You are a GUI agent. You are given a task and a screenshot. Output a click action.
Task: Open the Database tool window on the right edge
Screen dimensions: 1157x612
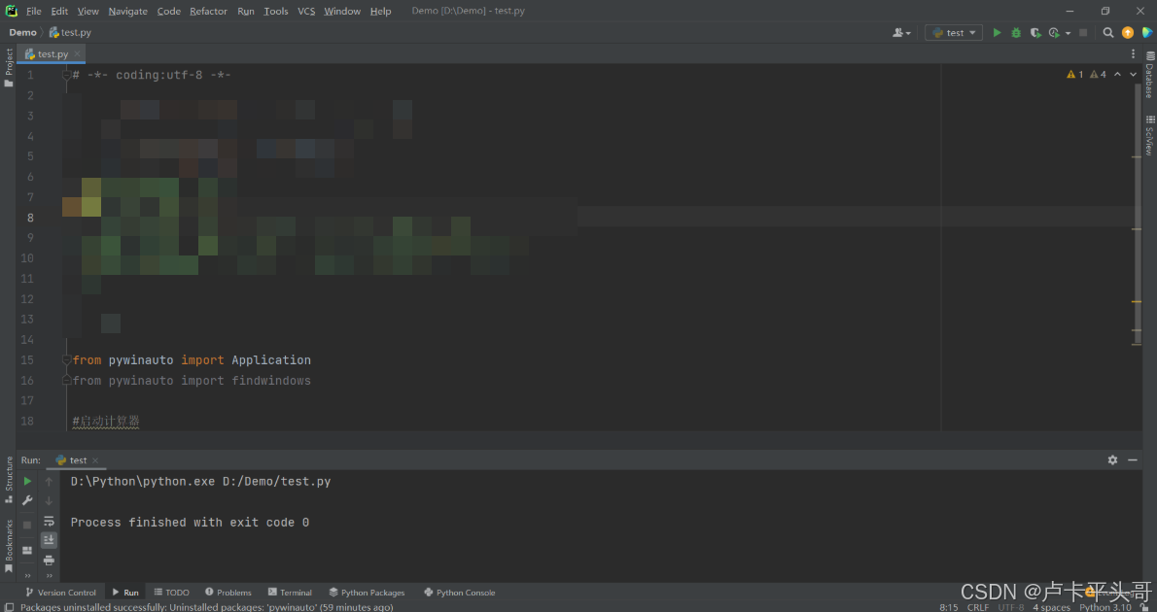(x=1149, y=75)
